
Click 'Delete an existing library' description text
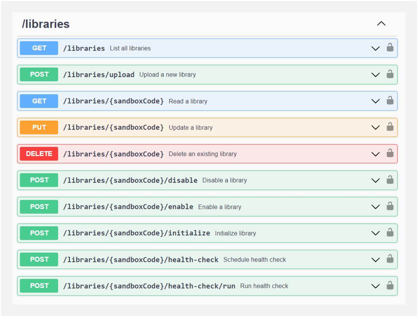point(203,154)
